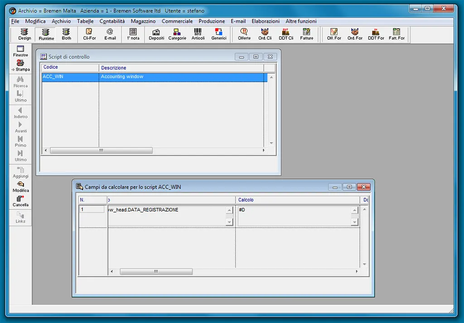Click the #D calcolo text box
The height and width of the screenshot is (323, 464).
(295, 216)
